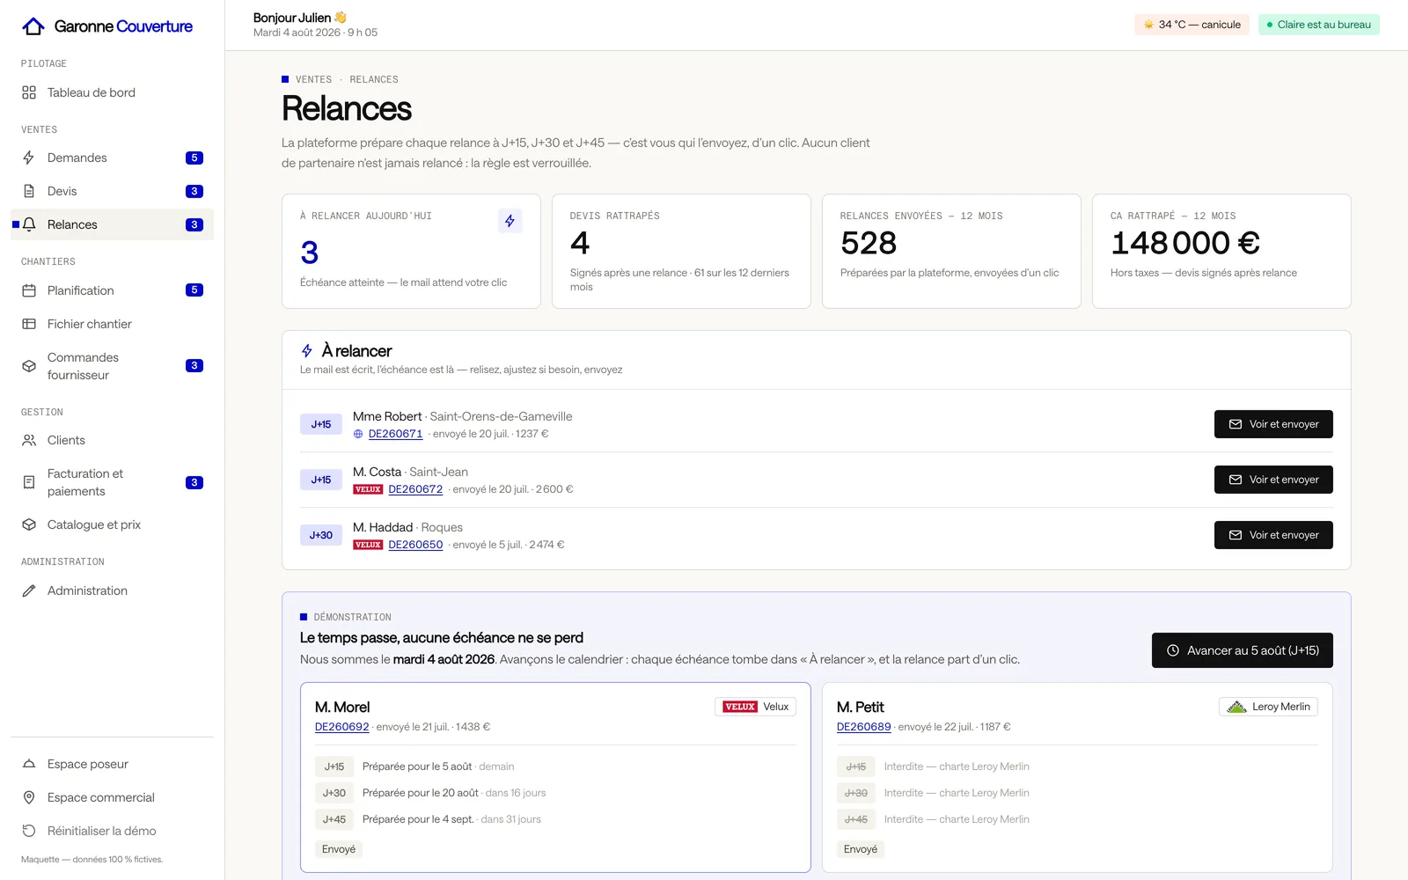Click the À relancer aujourd'hui stat card

point(411,251)
